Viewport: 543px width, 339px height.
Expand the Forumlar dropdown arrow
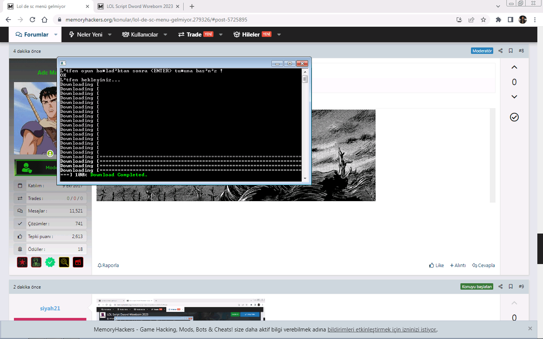coord(56,35)
